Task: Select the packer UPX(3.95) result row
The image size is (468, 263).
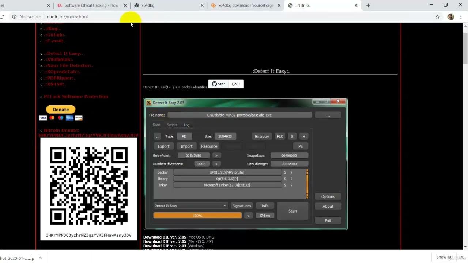Action: tap(227, 172)
